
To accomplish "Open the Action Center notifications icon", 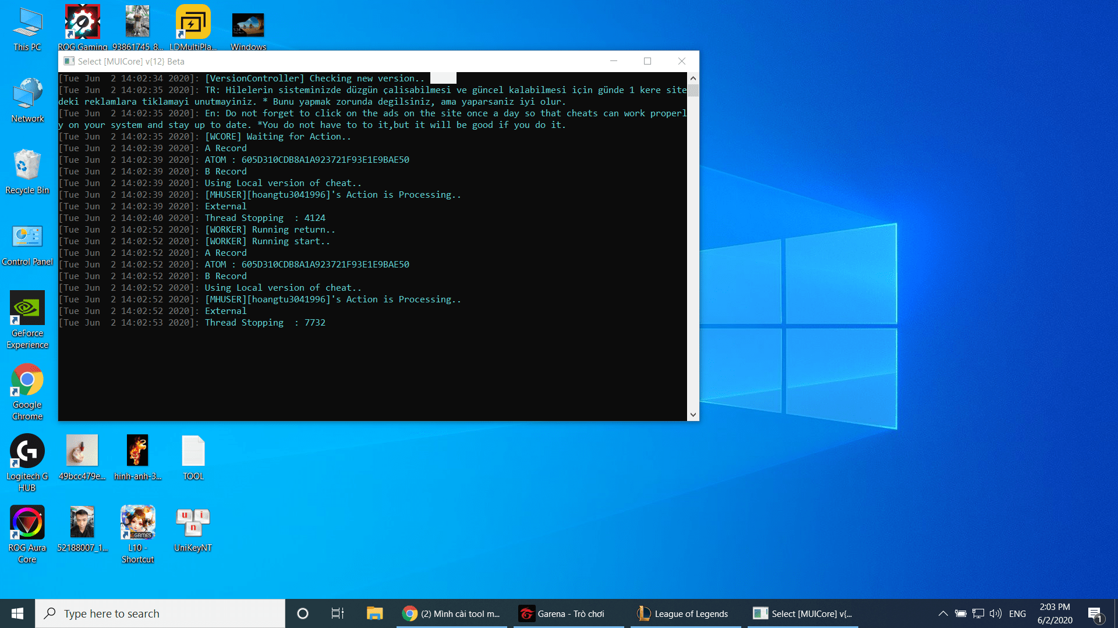I will pos(1095,613).
